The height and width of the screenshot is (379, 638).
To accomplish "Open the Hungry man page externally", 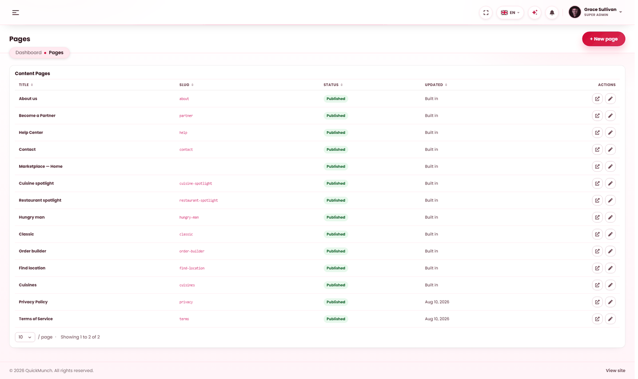I will (597, 217).
